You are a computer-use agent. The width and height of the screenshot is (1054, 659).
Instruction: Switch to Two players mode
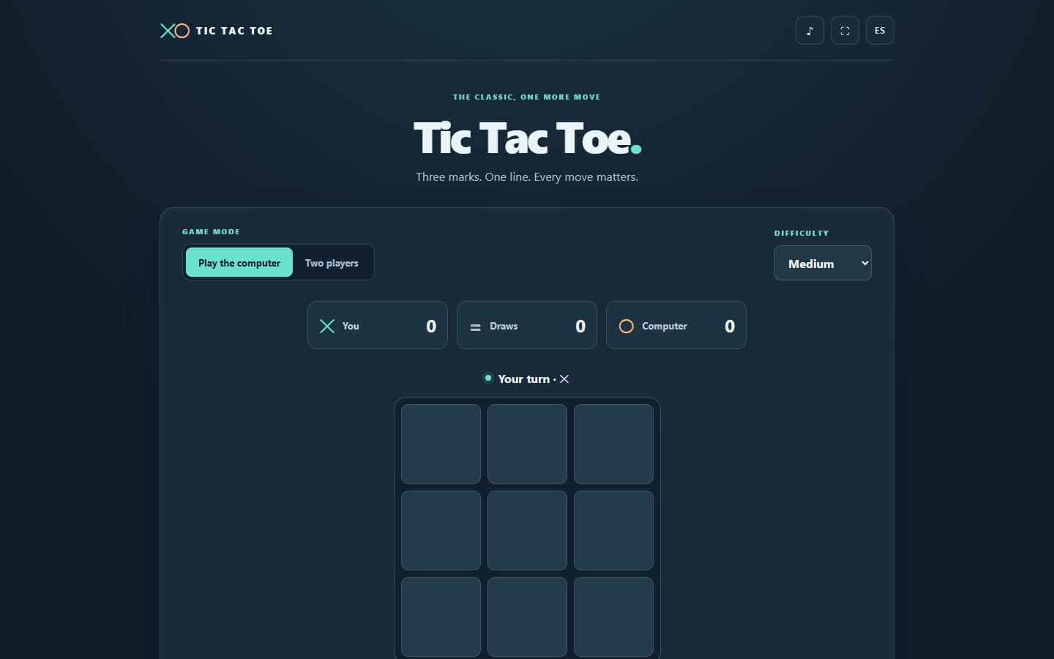pos(332,263)
